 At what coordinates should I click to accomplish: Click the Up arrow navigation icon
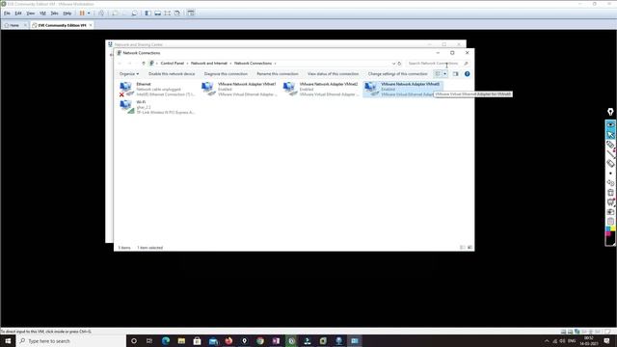(144, 64)
